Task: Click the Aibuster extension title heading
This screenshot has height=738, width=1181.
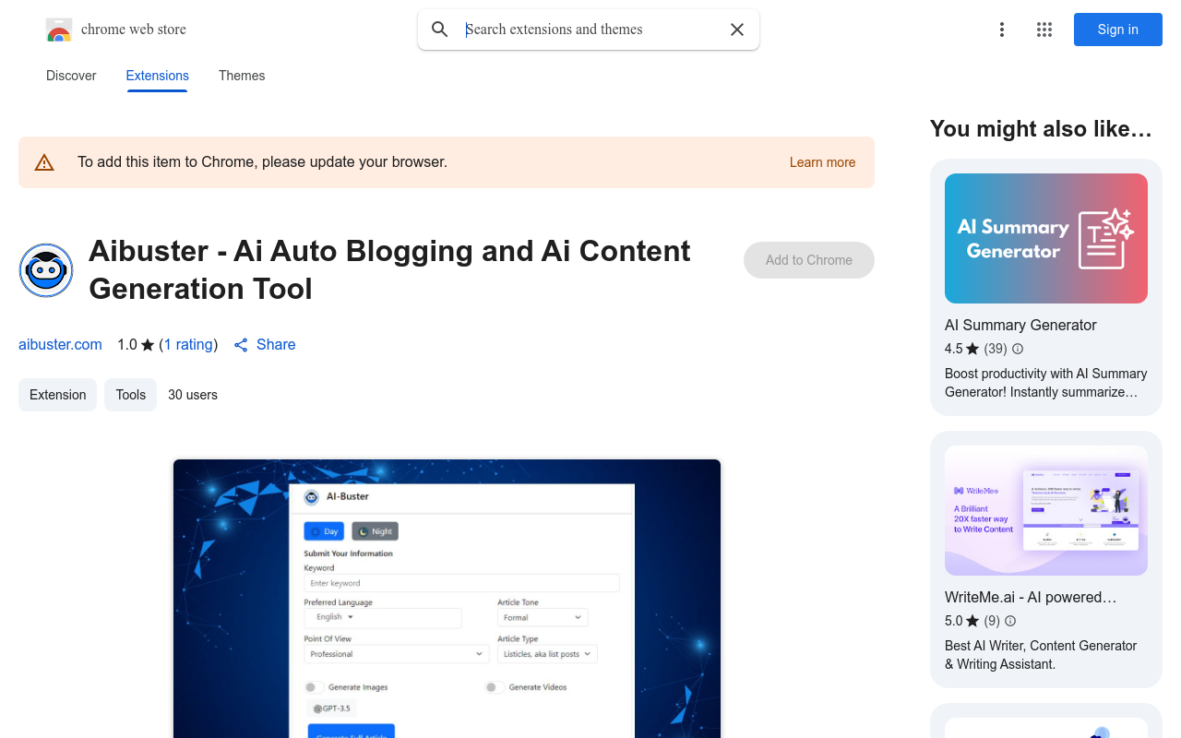Action: tap(389, 269)
